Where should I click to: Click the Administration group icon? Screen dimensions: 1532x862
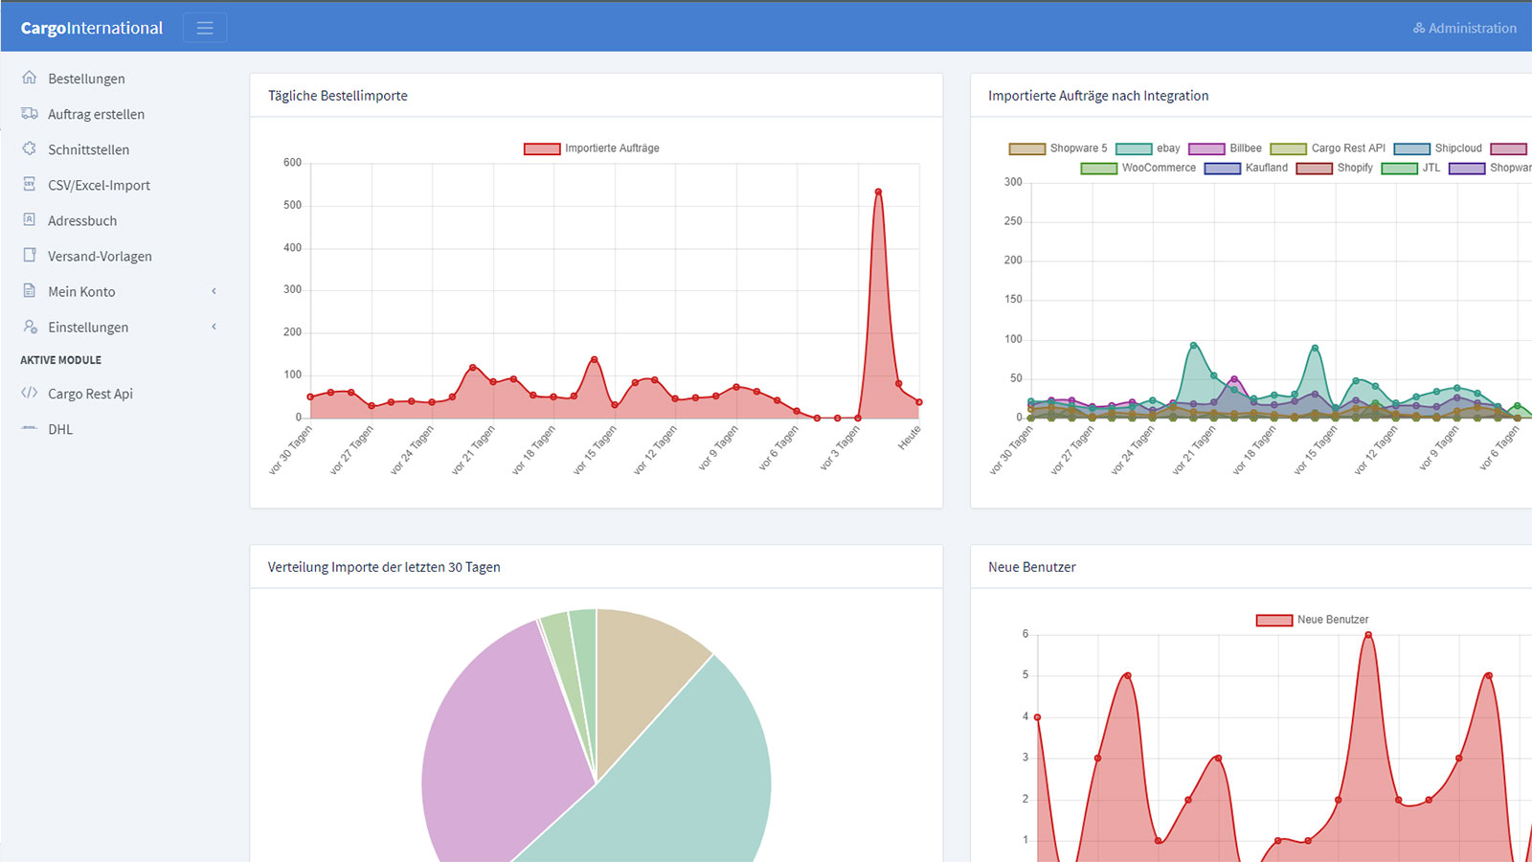(x=1419, y=28)
